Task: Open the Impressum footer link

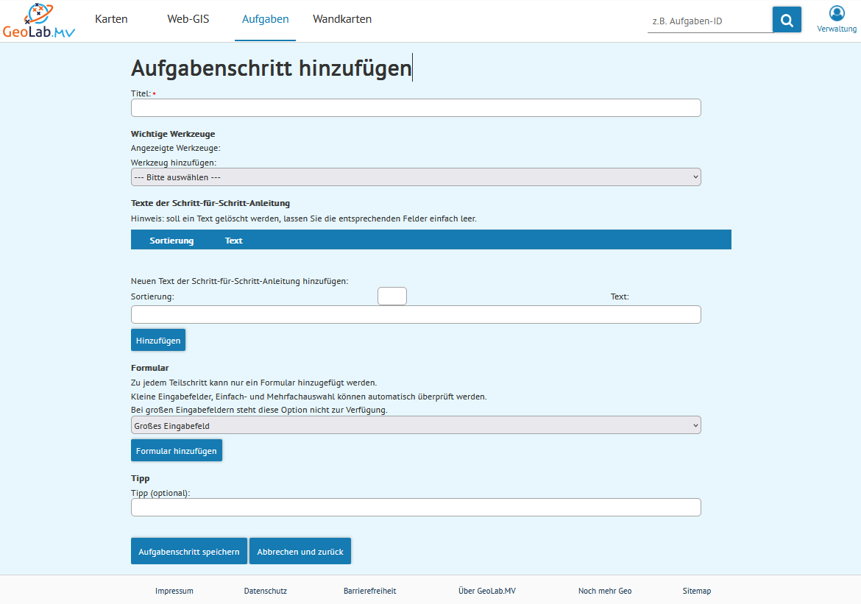Action: [174, 591]
